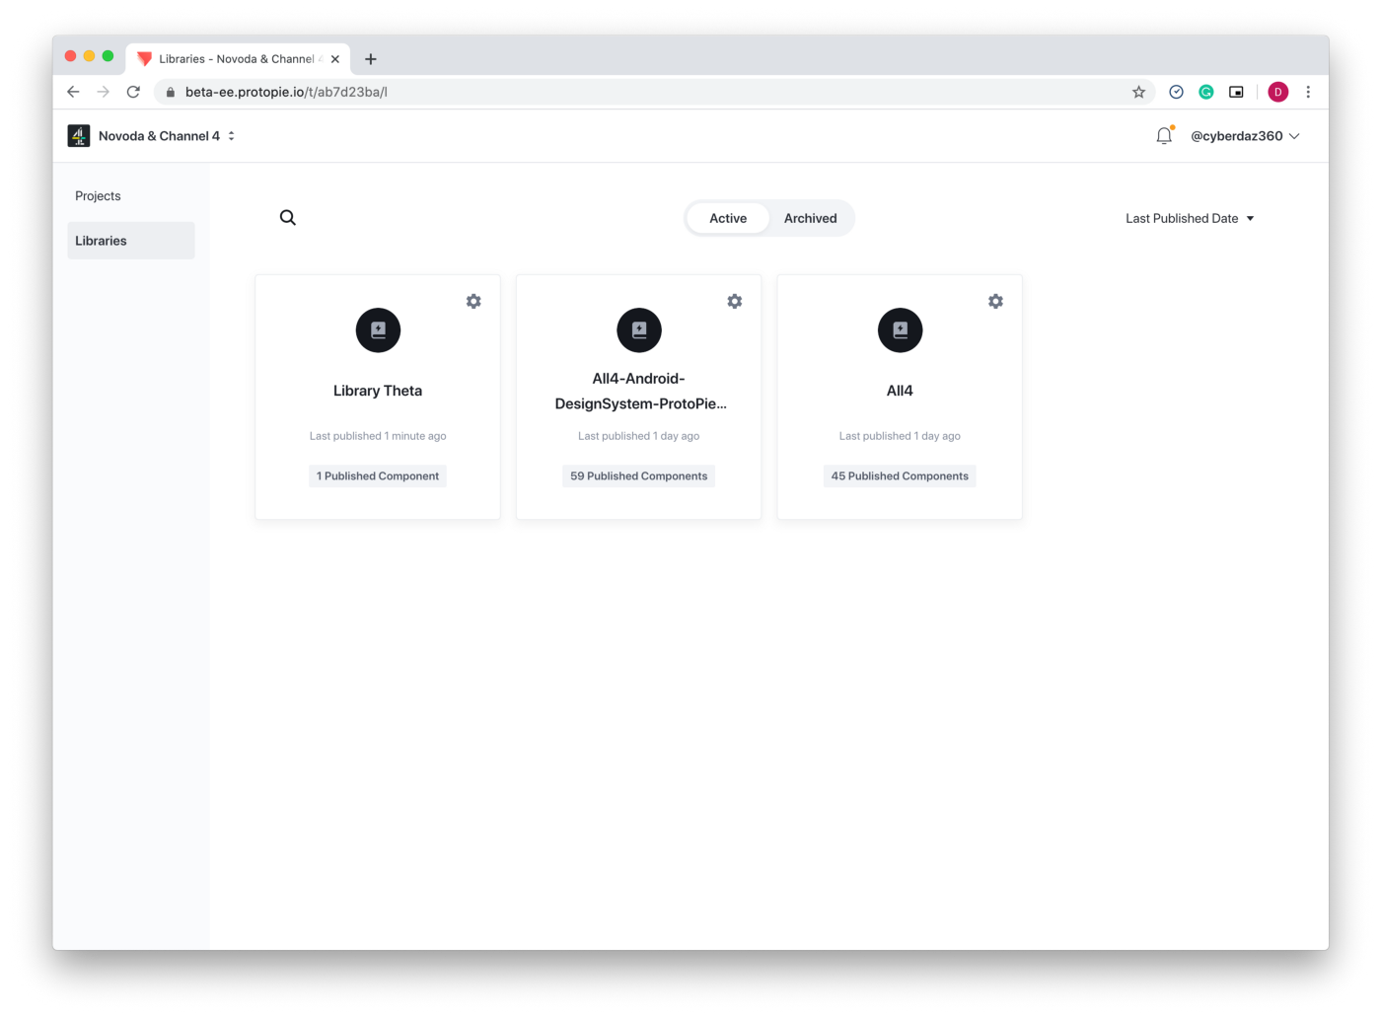Screen dimensions: 1381x1019
Task: Close the Libraries browser tab
Action: point(335,59)
